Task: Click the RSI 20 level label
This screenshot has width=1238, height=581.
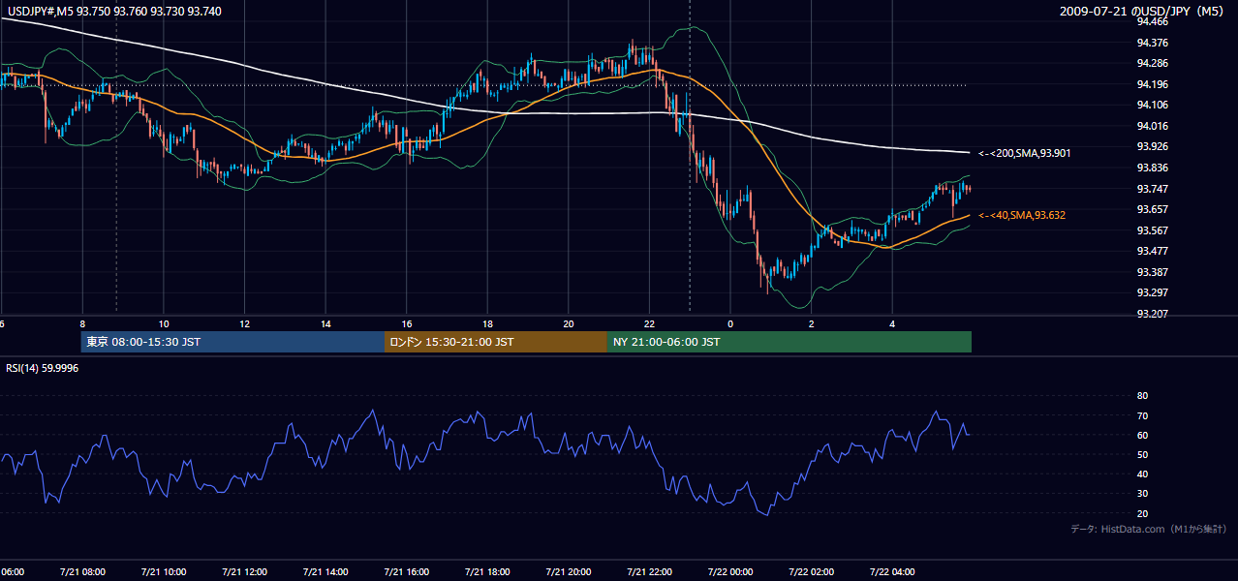Action: [1142, 513]
